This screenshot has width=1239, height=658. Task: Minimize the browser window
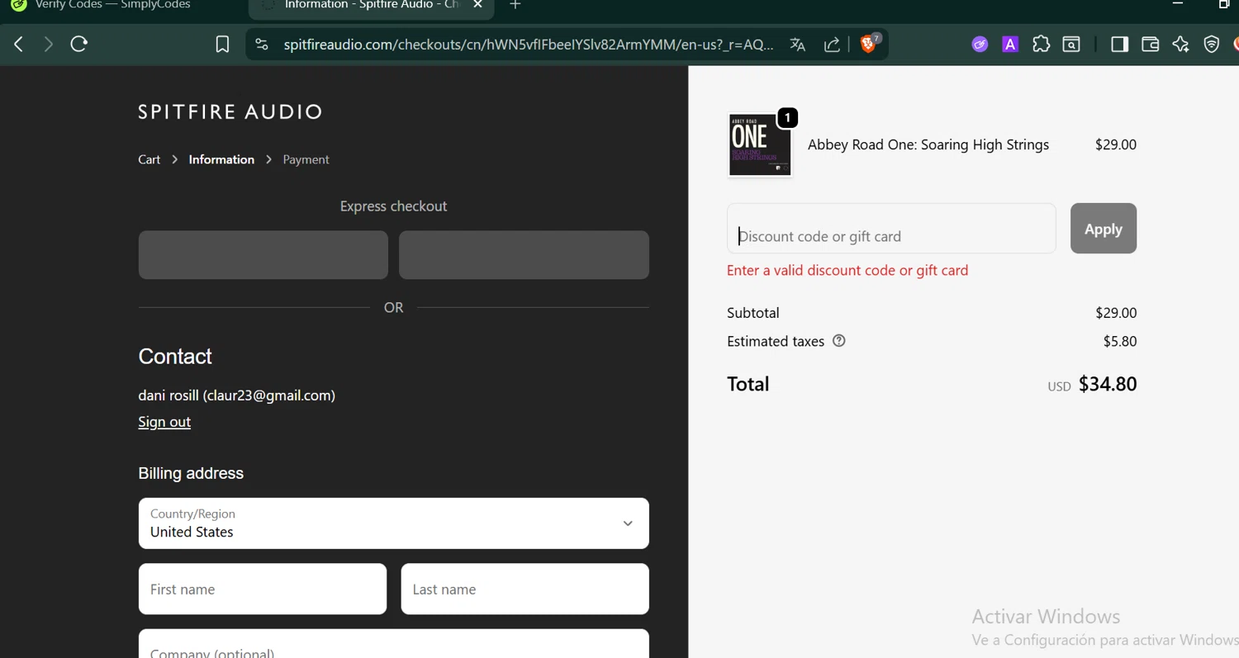(x=1178, y=4)
